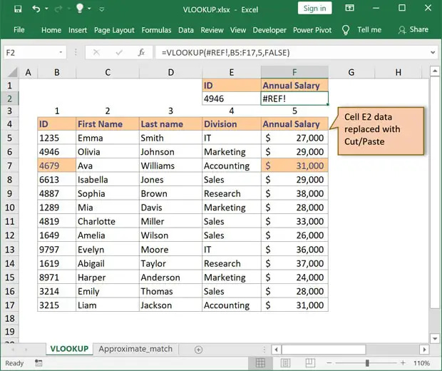
Task: Open the Developer tab
Action: click(x=269, y=30)
